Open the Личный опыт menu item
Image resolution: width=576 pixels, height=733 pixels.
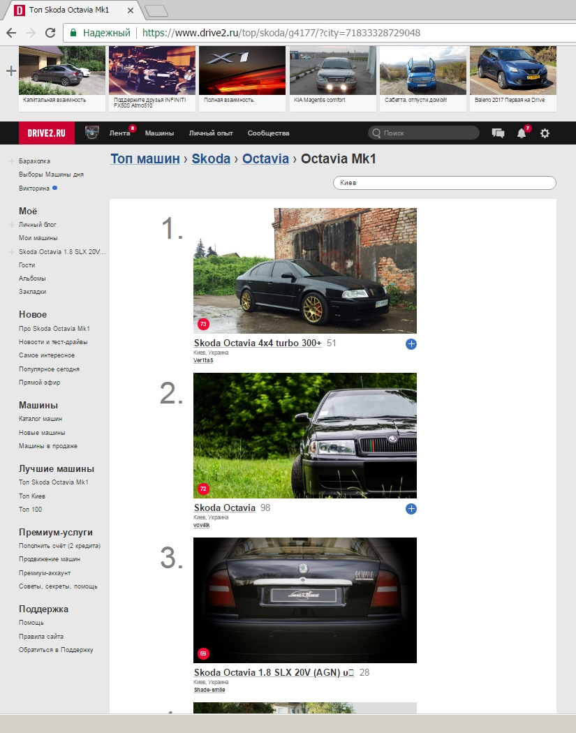pos(211,133)
